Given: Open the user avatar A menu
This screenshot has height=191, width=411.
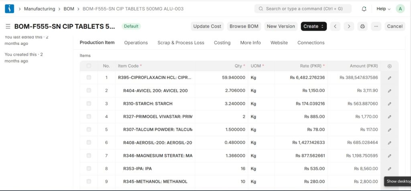Looking at the screenshot, I should coord(400,9).
